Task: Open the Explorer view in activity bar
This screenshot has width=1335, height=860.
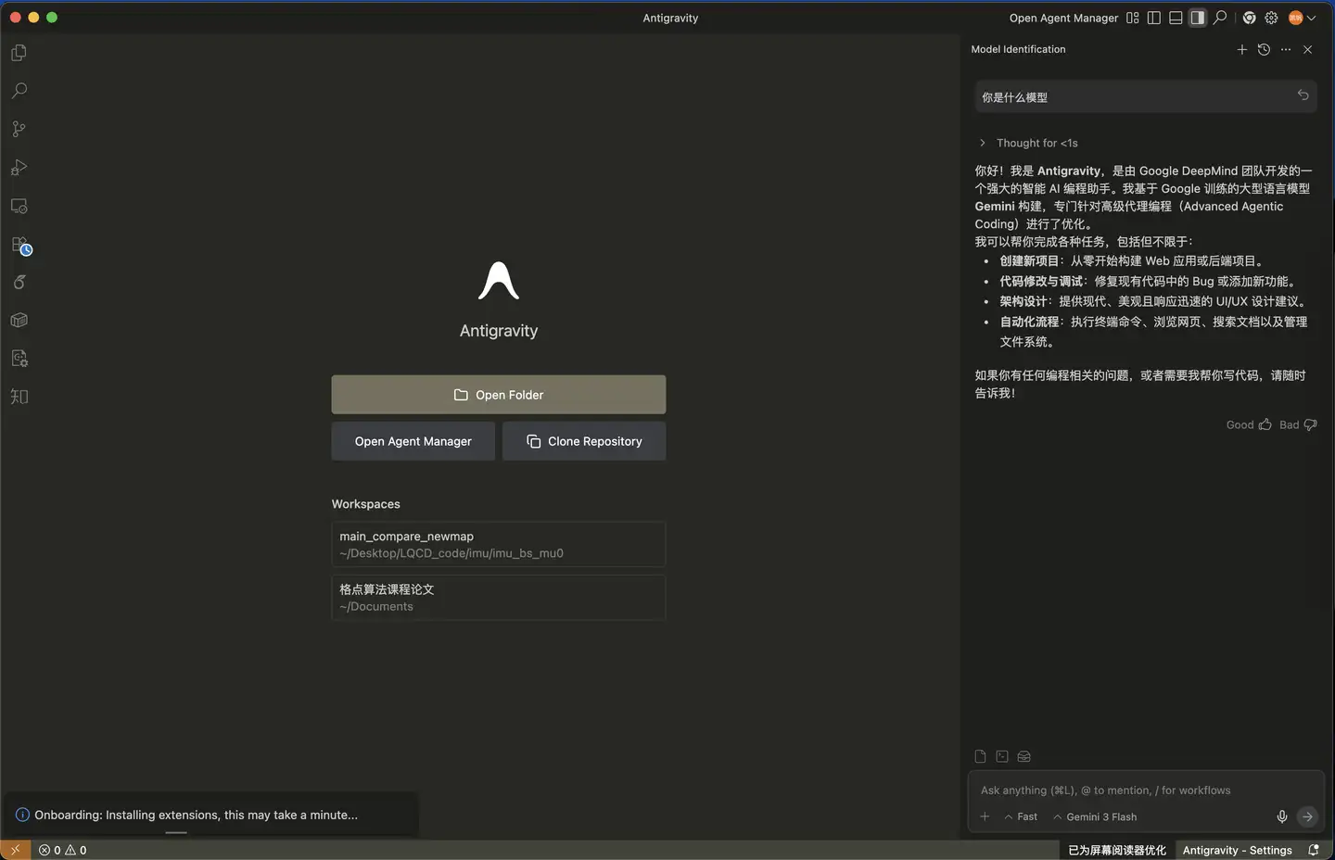Action: point(19,53)
